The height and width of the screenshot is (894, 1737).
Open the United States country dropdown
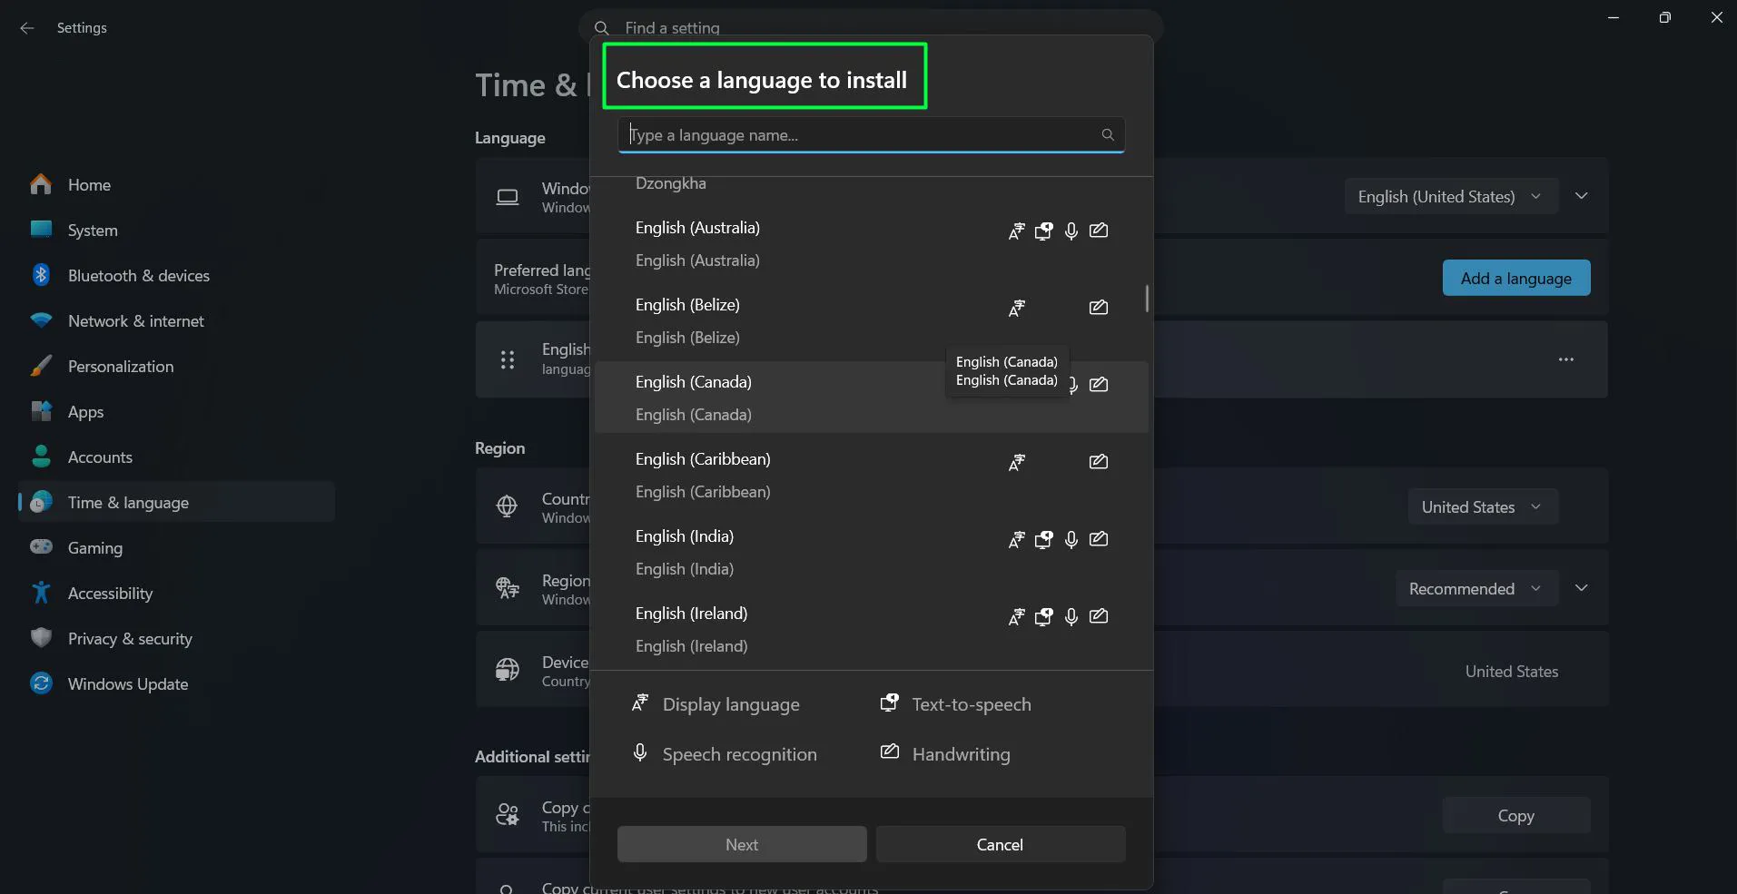tap(1482, 506)
